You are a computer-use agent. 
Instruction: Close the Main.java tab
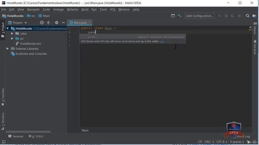(x=89, y=23)
